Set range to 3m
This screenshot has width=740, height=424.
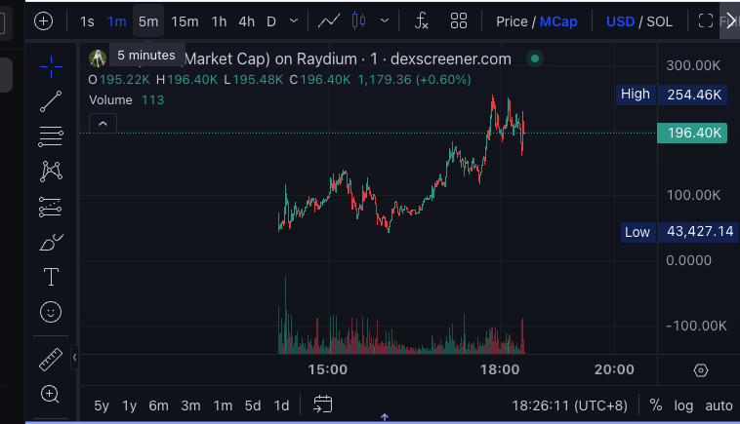190,405
